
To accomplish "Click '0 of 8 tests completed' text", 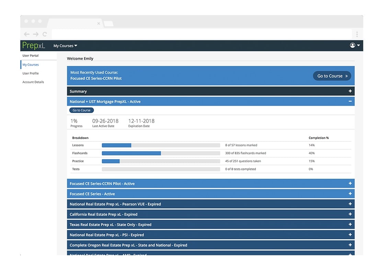I will pyautogui.click(x=240, y=169).
